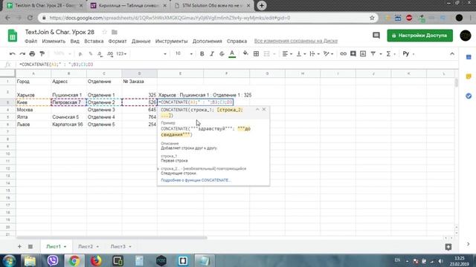The height and width of the screenshot is (267, 476).
Task: Open fill color picker
Action: click(x=245, y=54)
